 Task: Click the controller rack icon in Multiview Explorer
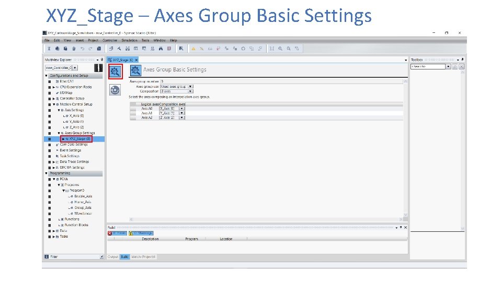(98, 68)
